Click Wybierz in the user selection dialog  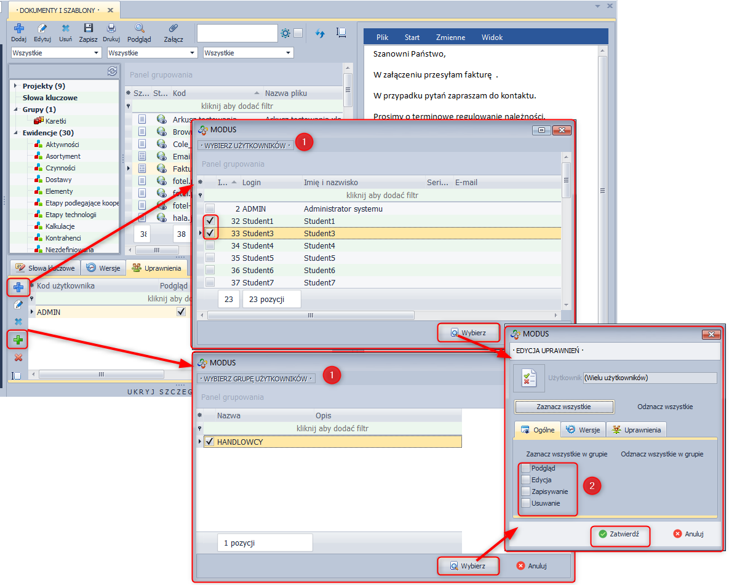[x=468, y=333]
